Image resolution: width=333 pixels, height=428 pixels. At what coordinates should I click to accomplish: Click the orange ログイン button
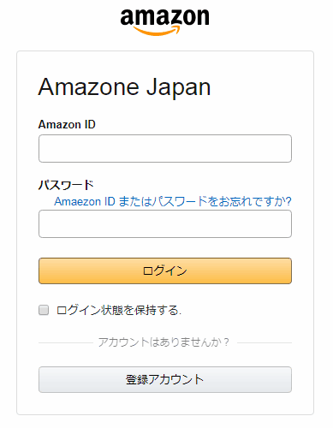(165, 270)
